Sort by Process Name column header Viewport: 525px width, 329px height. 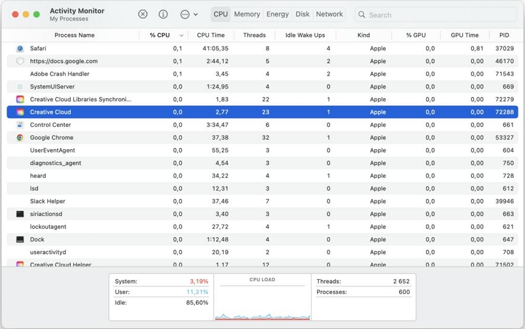click(x=74, y=35)
